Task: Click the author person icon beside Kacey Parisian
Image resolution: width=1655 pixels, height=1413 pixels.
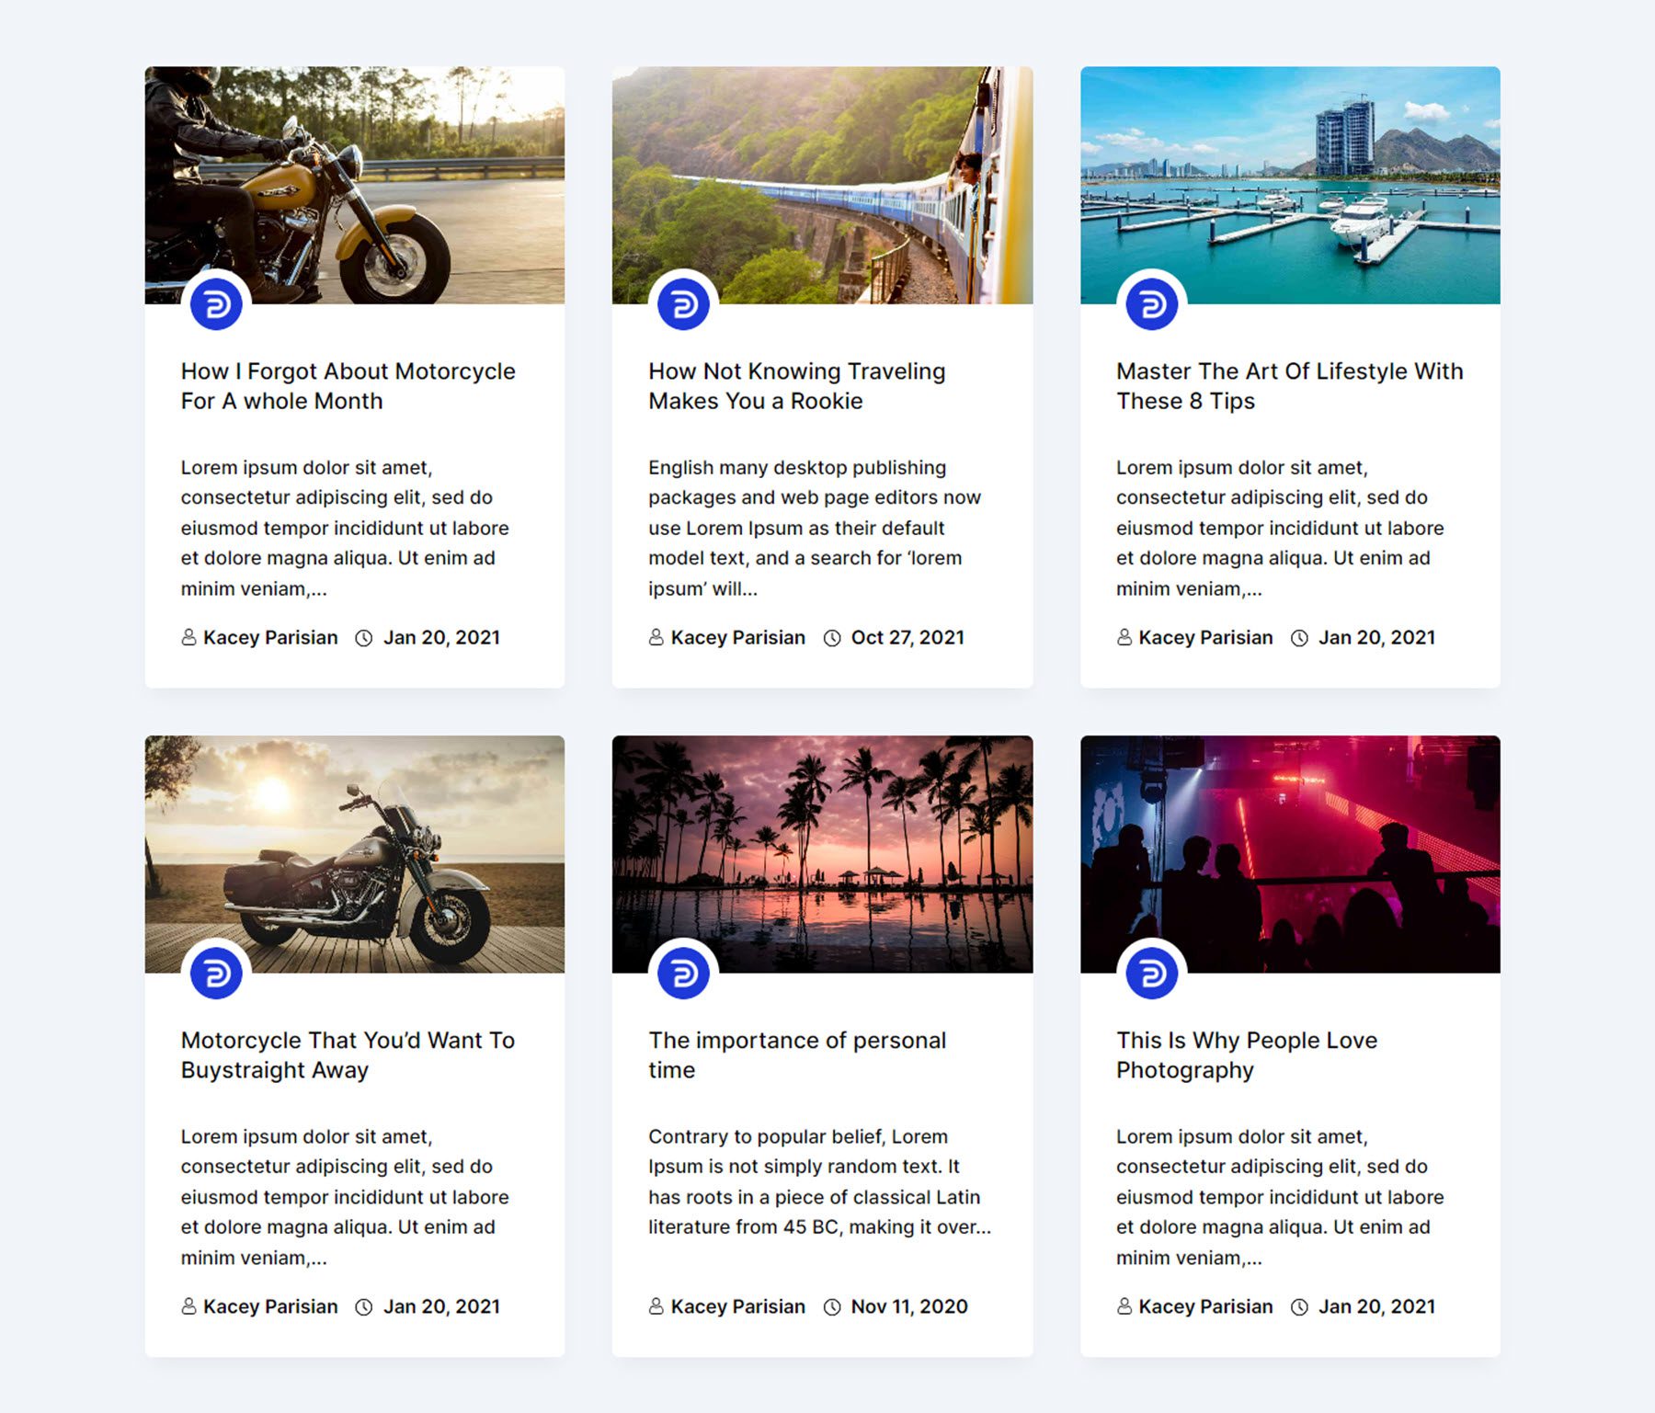Action: (188, 637)
